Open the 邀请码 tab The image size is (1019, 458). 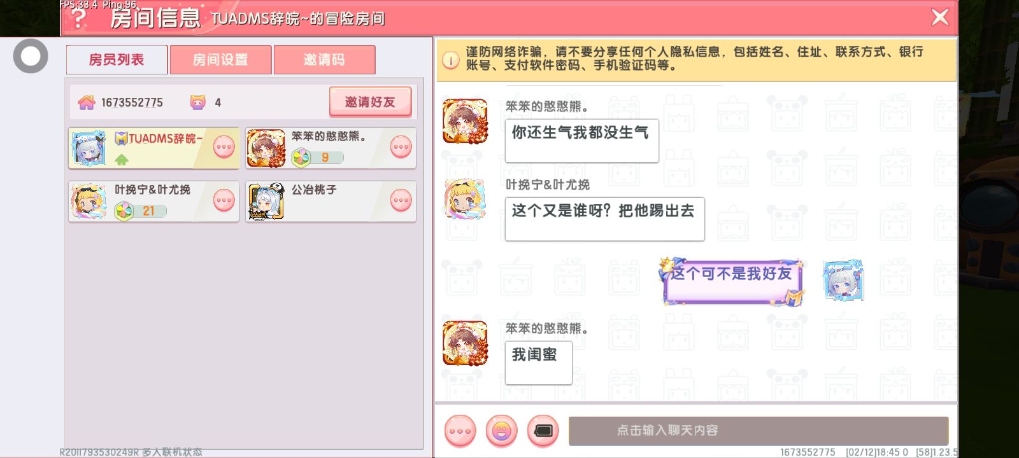[x=324, y=60]
